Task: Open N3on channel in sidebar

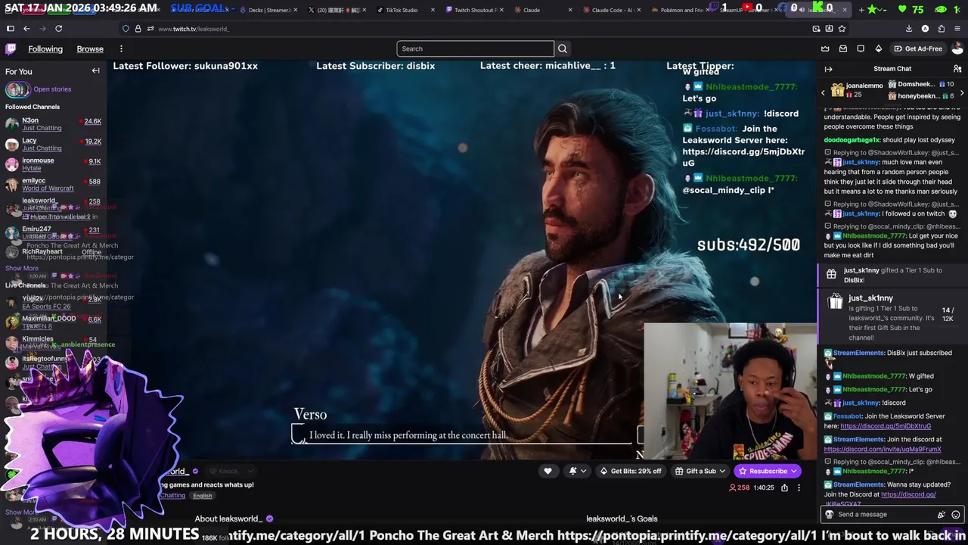Action: pyautogui.click(x=53, y=124)
